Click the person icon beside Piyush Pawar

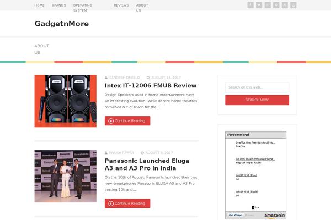(x=106, y=153)
